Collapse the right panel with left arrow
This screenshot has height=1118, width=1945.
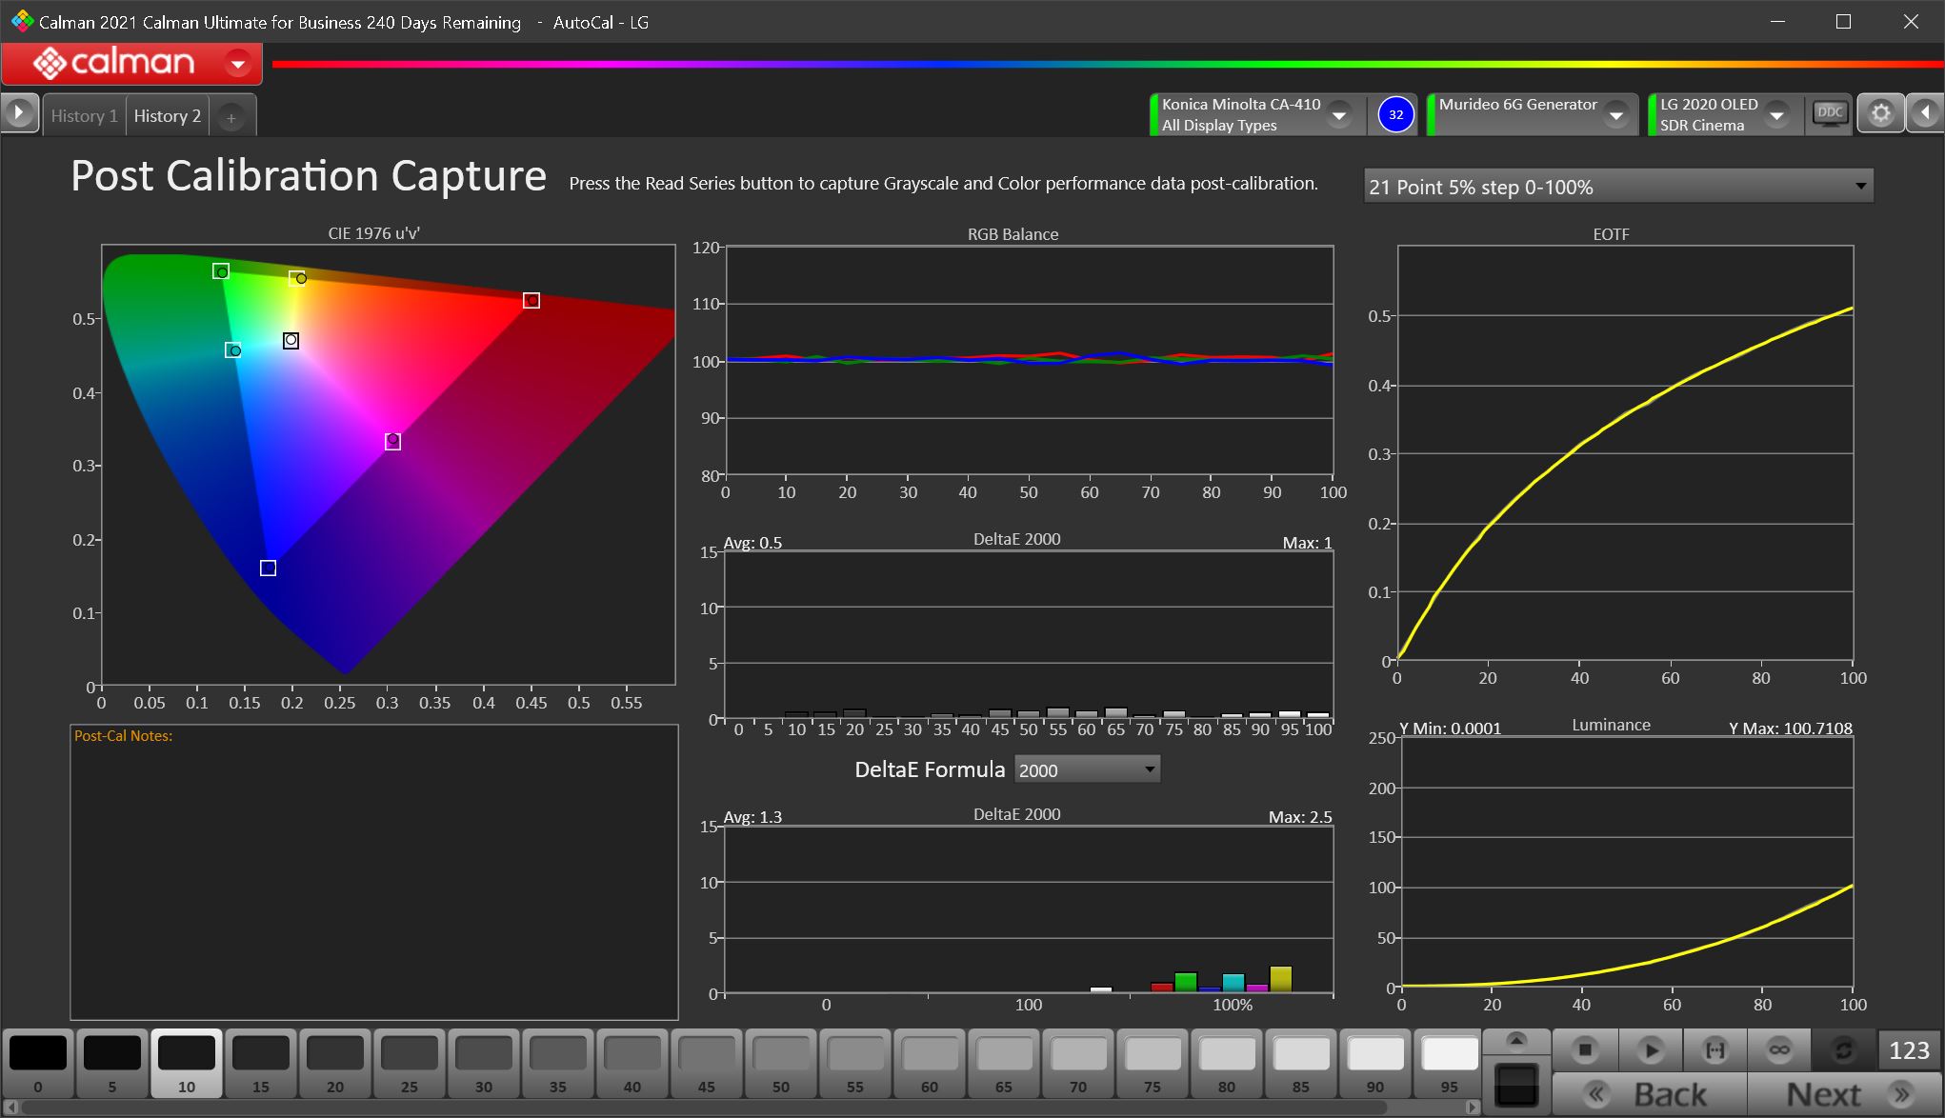click(1926, 114)
